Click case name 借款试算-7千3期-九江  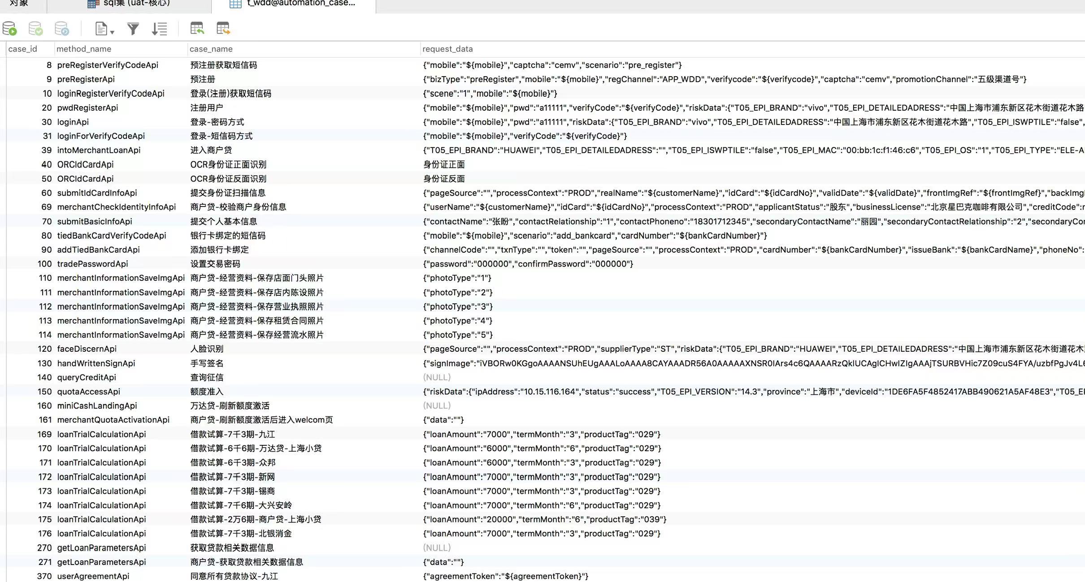tap(233, 434)
